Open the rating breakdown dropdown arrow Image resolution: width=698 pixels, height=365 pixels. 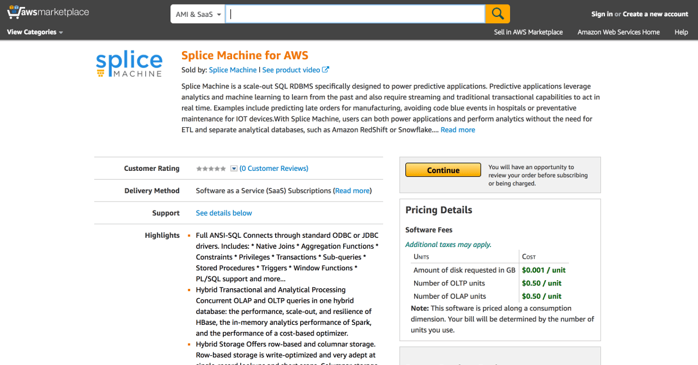(x=234, y=169)
